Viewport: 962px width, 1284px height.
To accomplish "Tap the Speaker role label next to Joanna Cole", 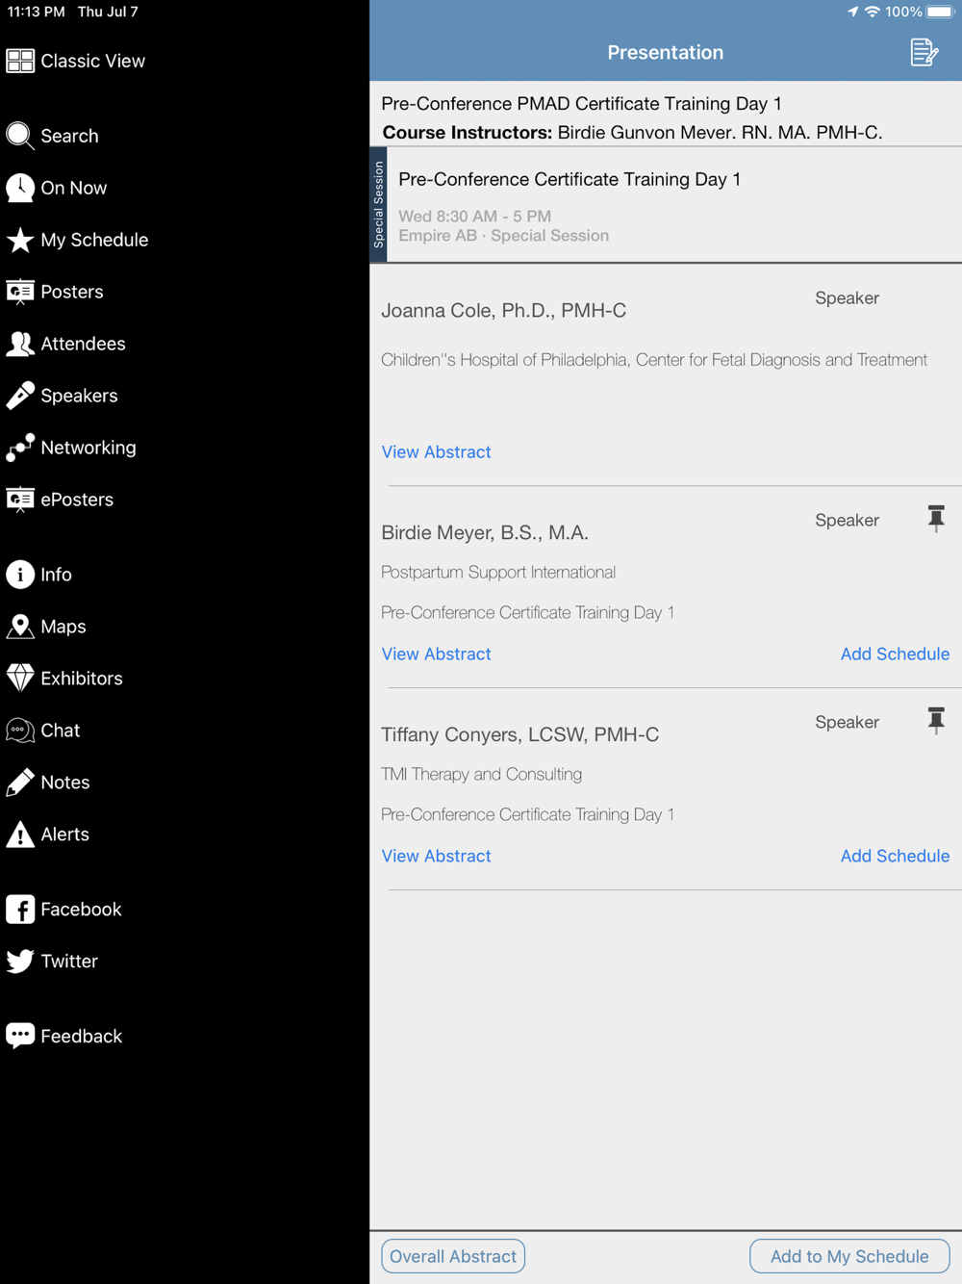I will pos(847,297).
